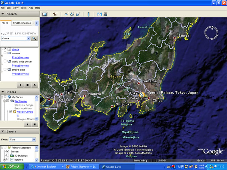227x170 pixels.
Task: Add an image overlay from toolbar
Action: pos(78,14)
